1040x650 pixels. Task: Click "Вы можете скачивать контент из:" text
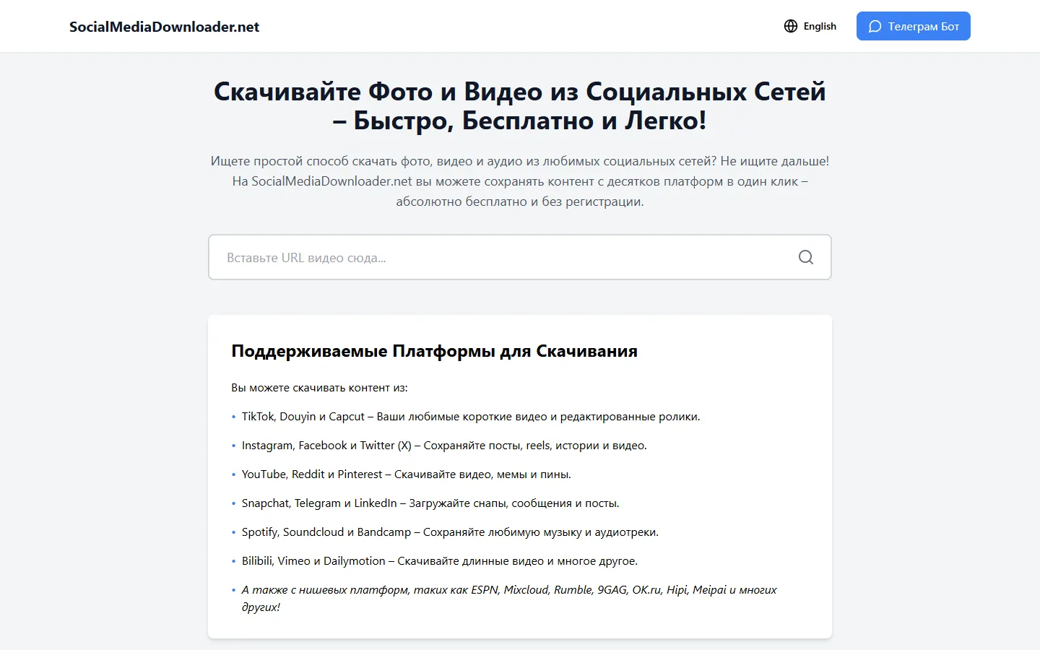[319, 388]
